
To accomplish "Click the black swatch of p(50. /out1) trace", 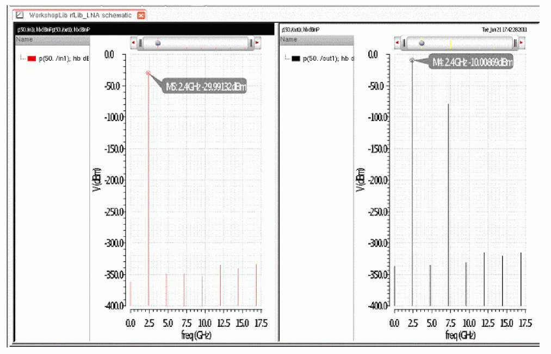I will coord(296,59).
